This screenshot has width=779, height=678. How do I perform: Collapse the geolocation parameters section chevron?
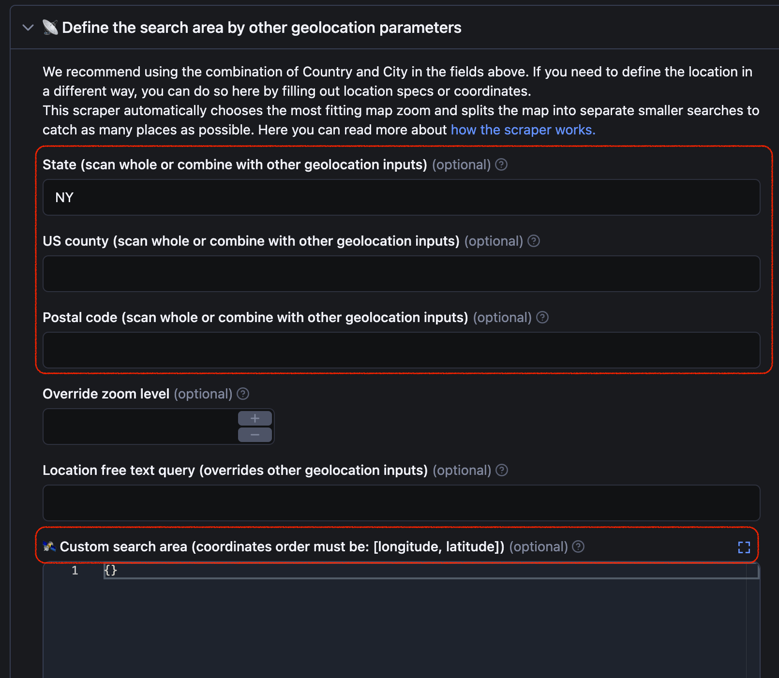click(x=28, y=28)
